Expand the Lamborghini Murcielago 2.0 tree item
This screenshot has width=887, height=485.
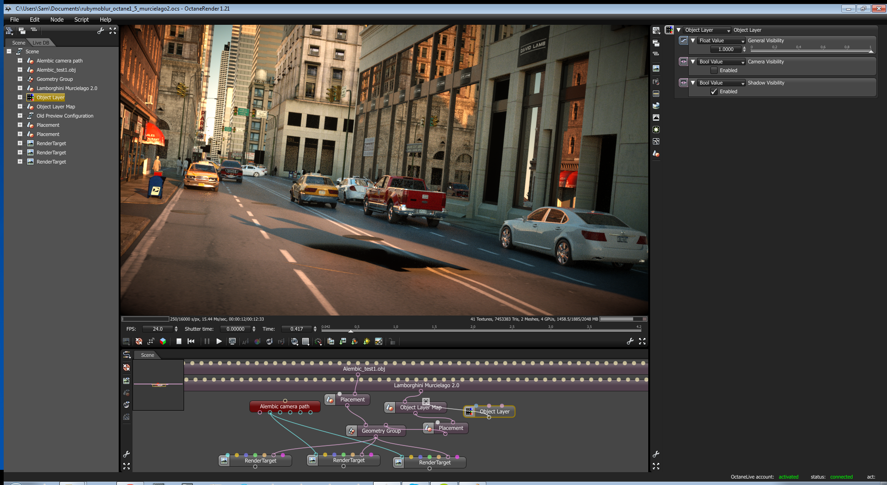click(20, 88)
